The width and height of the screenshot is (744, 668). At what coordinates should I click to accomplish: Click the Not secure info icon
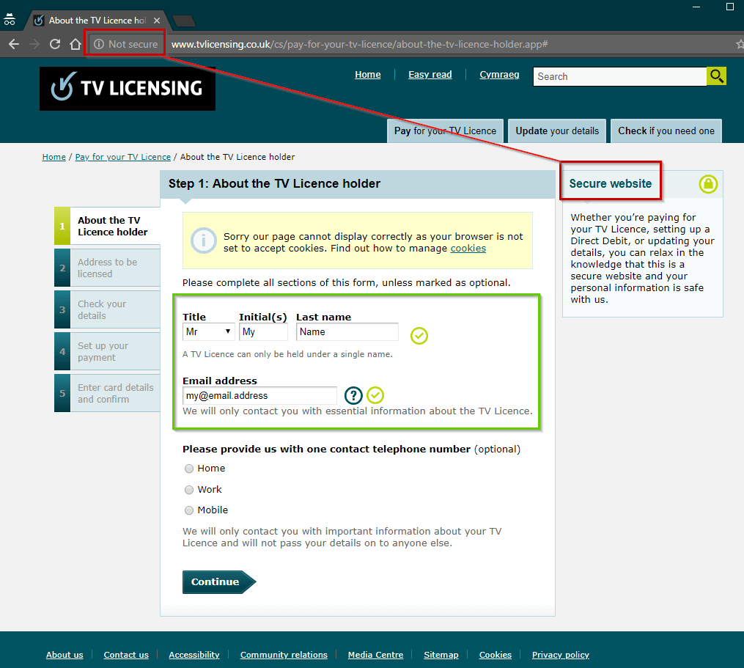tap(98, 43)
